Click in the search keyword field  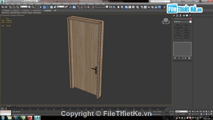coord(160,1)
